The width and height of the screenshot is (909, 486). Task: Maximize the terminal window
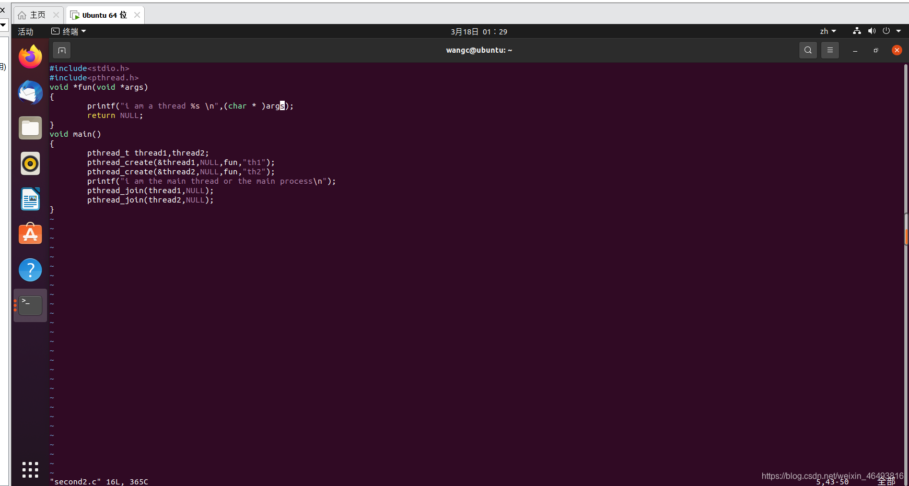[876, 51]
